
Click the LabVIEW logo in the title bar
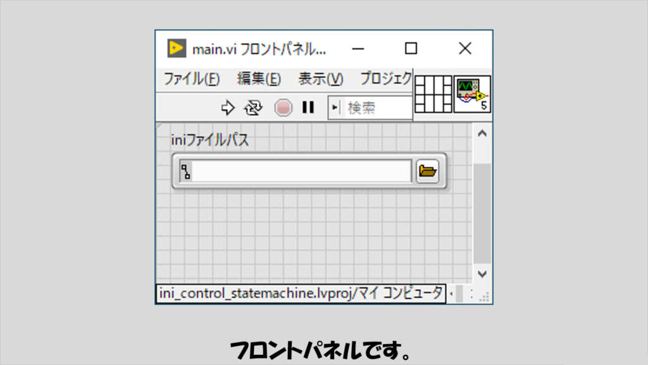[x=177, y=49]
